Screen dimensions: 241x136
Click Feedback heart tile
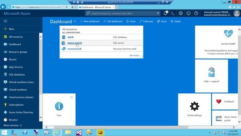(225, 102)
